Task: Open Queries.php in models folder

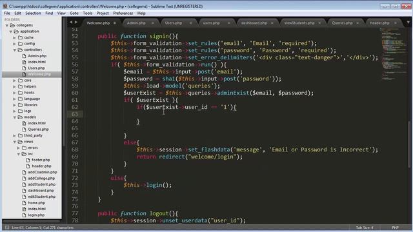Action: (38, 130)
